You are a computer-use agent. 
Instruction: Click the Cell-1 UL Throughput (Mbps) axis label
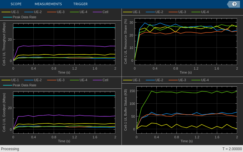point(4,44)
